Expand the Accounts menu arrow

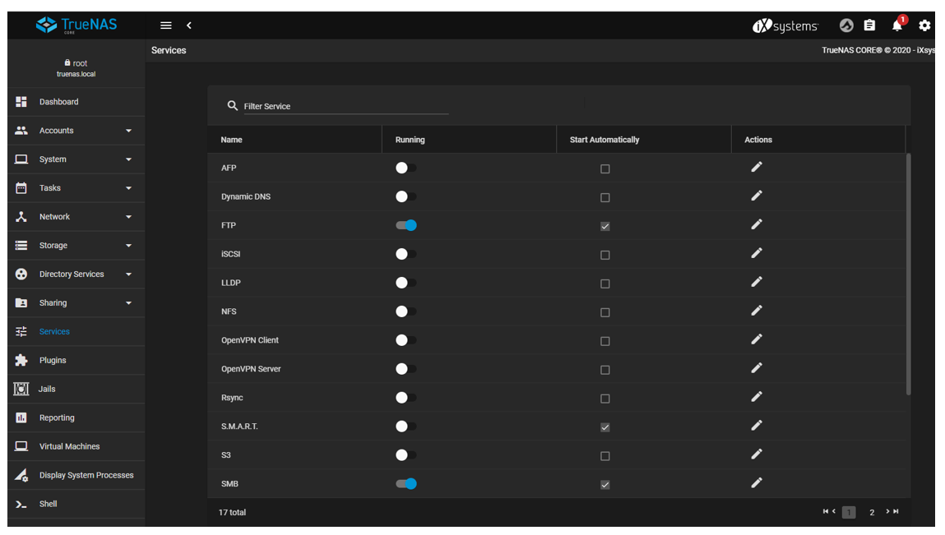tap(128, 131)
